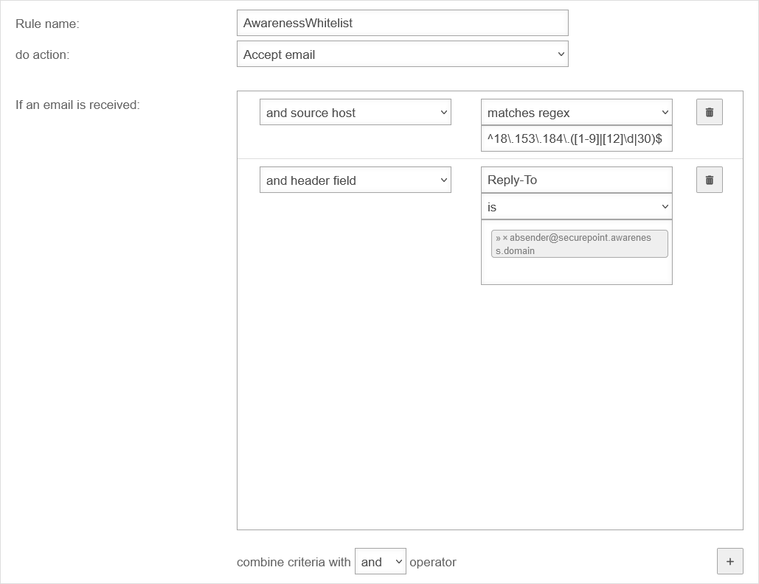Click the Rule name field with AwarenessWhitelist
Image resolution: width=759 pixels, height=584 pixels.
click(x=402, y=23)
